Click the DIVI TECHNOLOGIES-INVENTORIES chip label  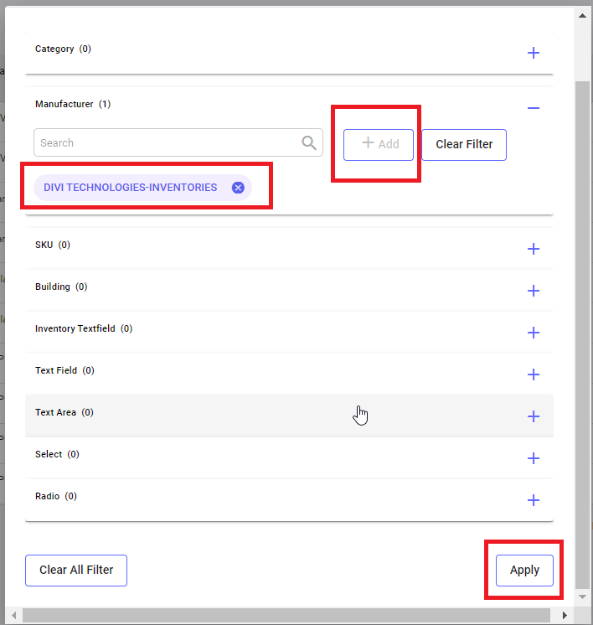[131, 188]
